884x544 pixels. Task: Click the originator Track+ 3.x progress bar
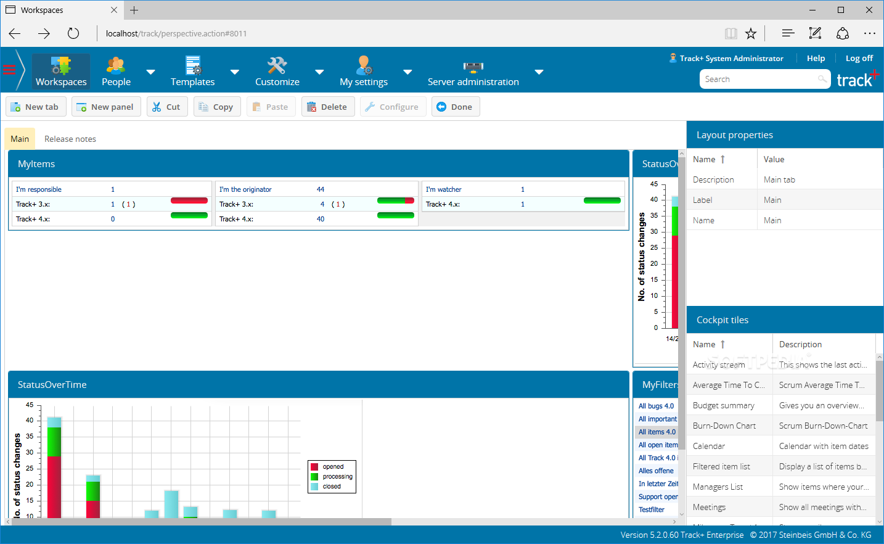pyautogui.click(x=395, y=200)
